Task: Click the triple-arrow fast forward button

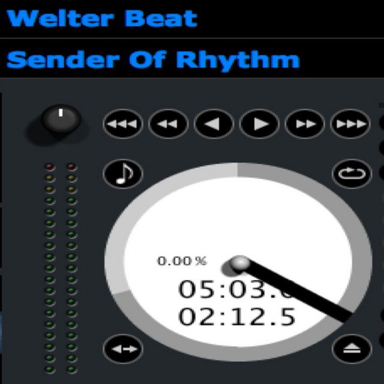Action: (x=350, y=124)
